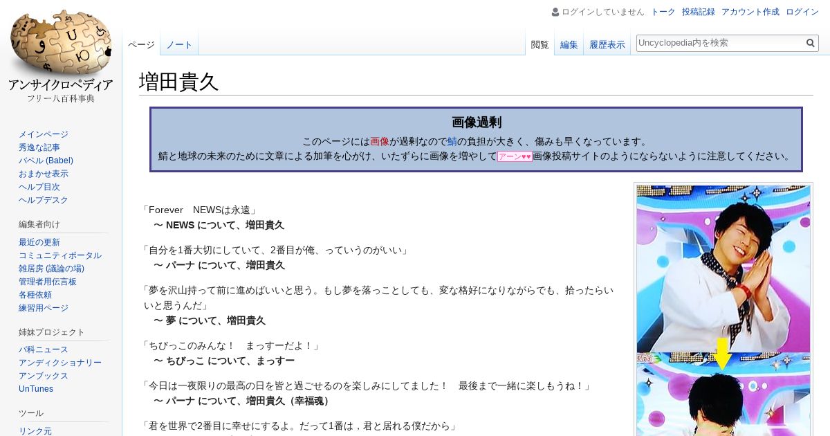Open ヘルプ目次 link
Image resolution: width=830 pixels, height=436 pixels.
(x=39, y=187)
